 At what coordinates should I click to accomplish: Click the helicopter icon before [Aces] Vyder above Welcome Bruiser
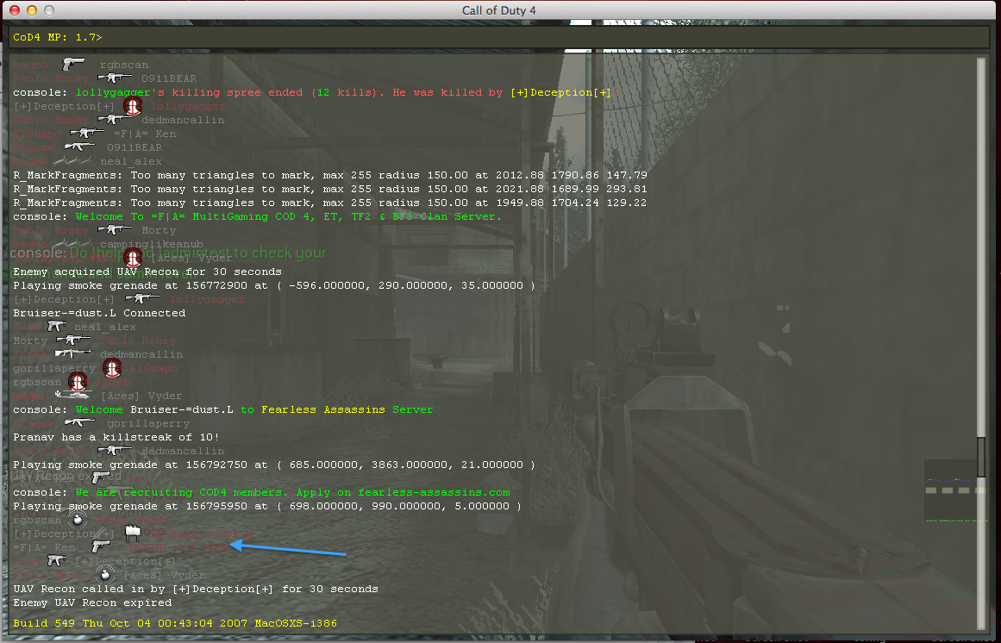(72, 396)
